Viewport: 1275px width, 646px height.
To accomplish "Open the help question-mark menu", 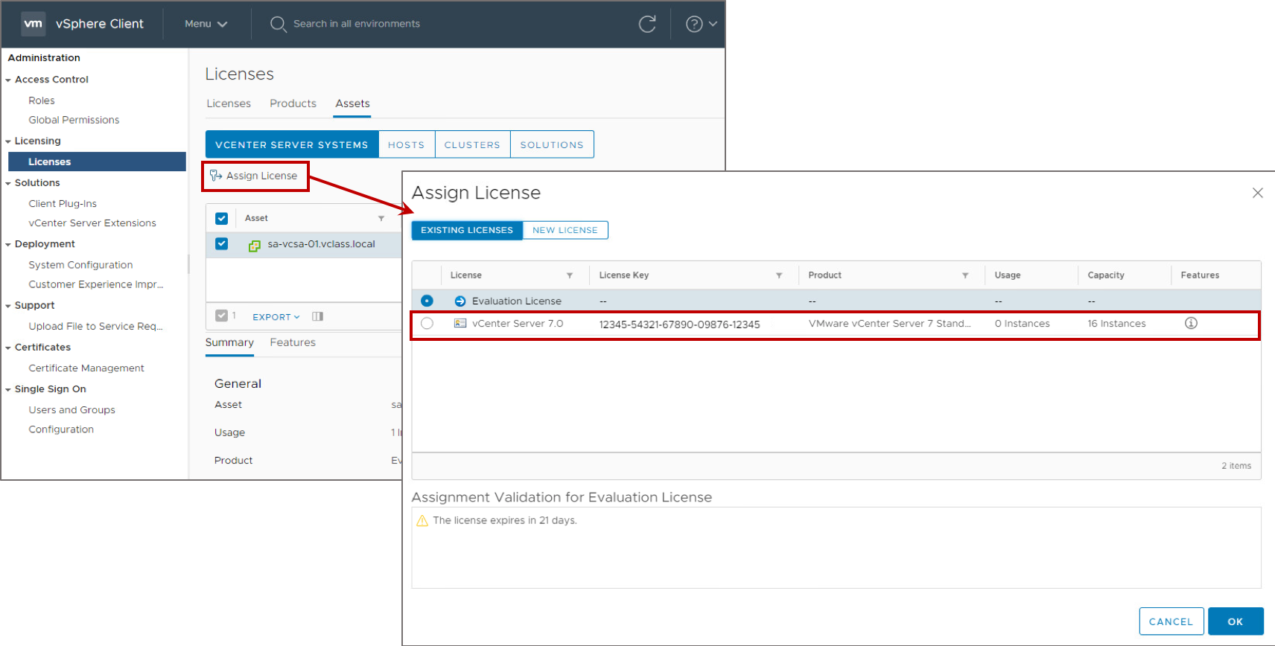I will coord(701,24).
